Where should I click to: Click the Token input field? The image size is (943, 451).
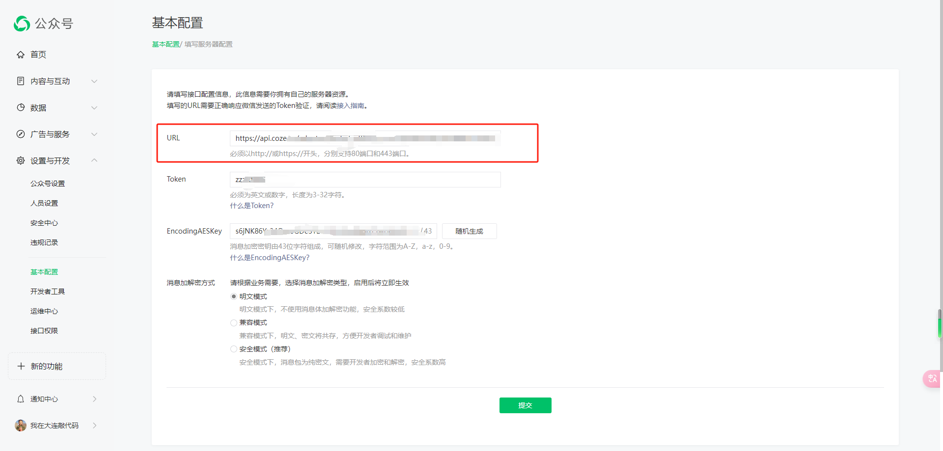click(365, 180)
